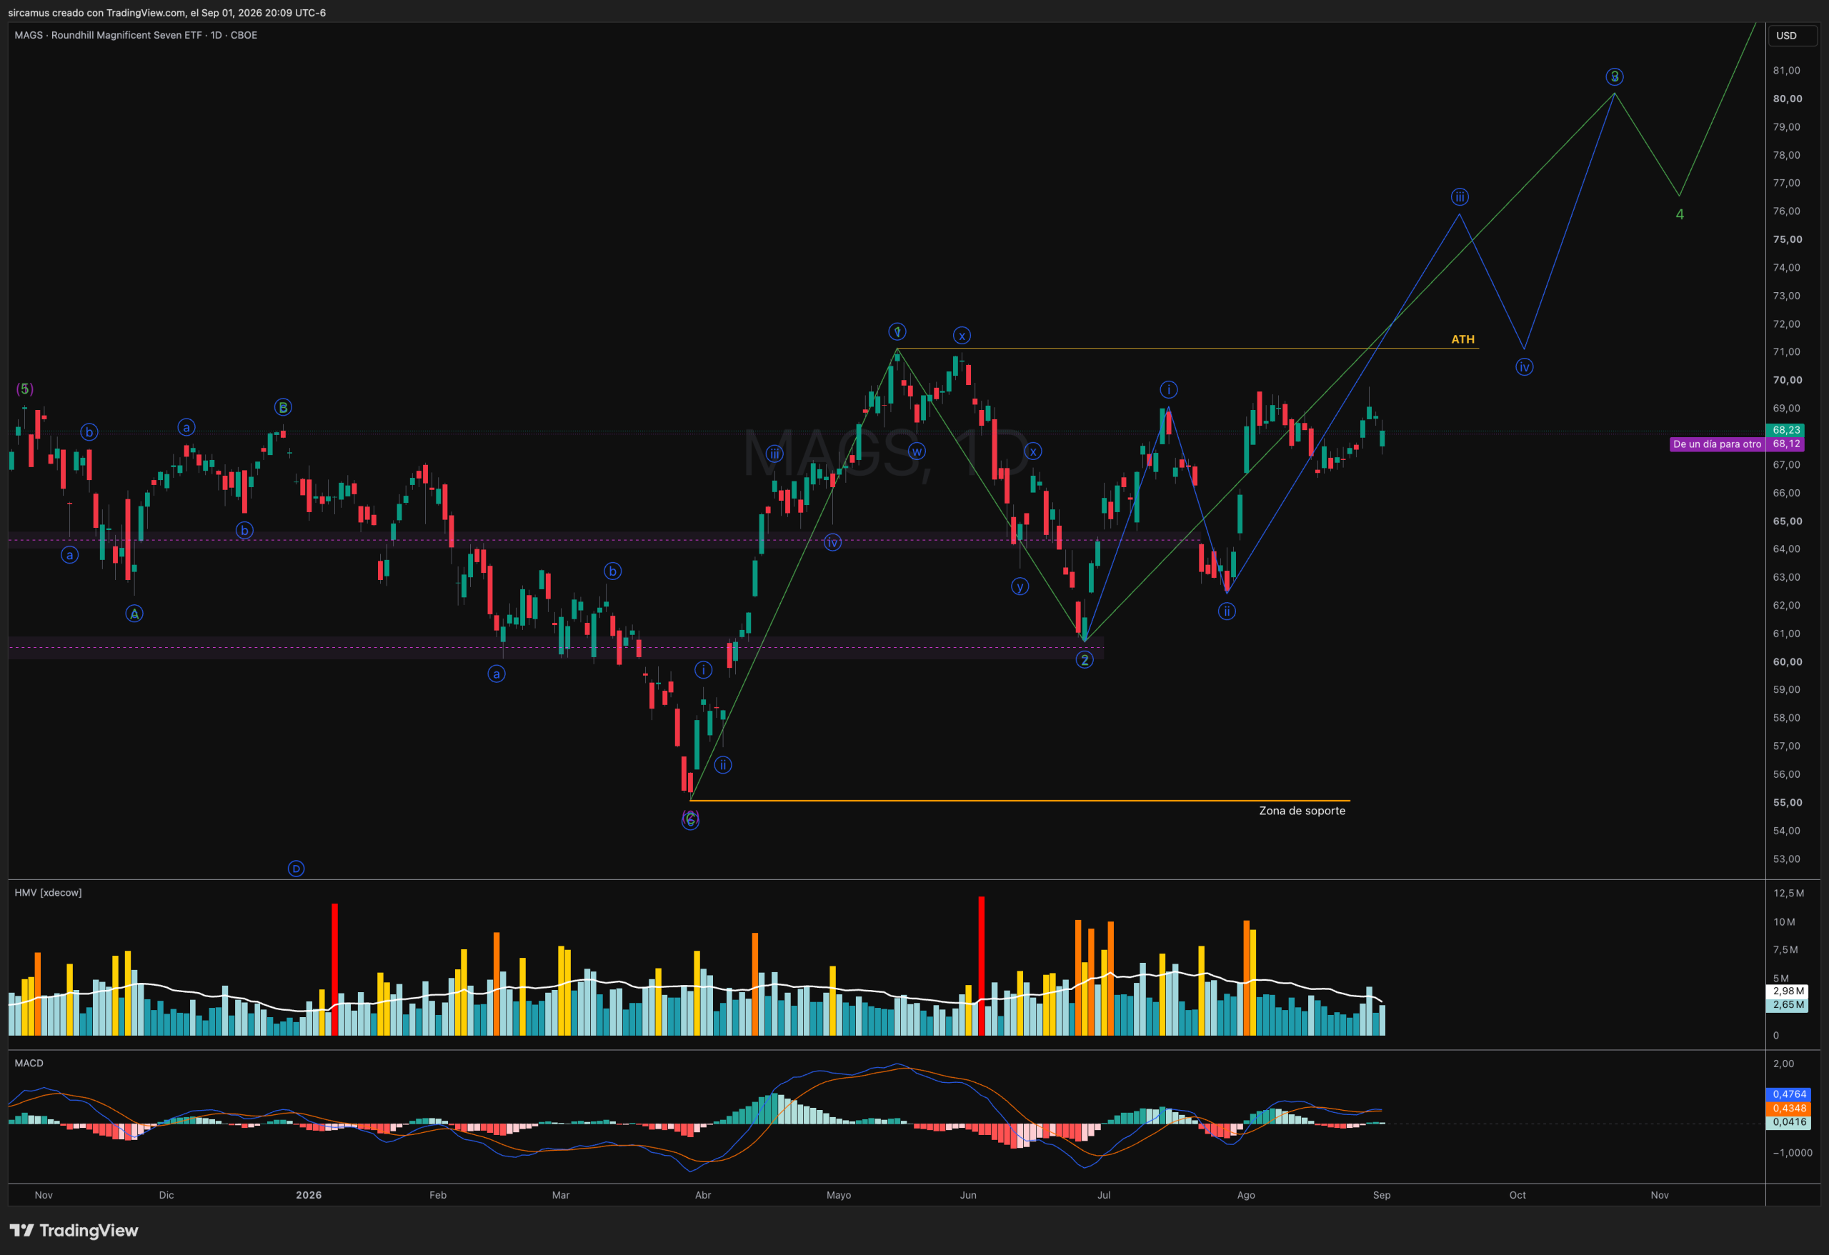Select the ATH line label
The image size is (1829, 1255).
click(x=1463, y=339)
